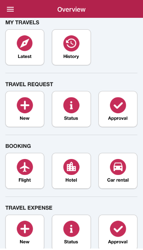
Task: Select the Car rental tile label
Action: (118, 180)
